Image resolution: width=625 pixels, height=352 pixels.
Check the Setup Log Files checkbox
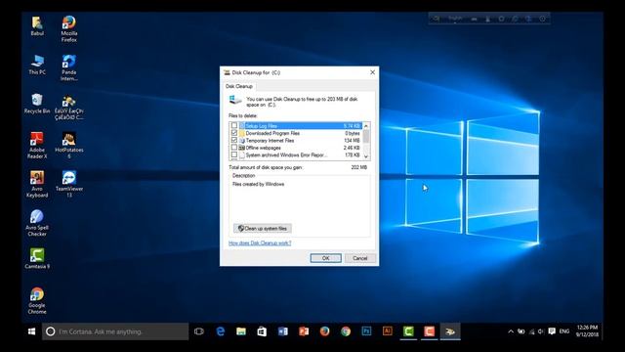234,126
